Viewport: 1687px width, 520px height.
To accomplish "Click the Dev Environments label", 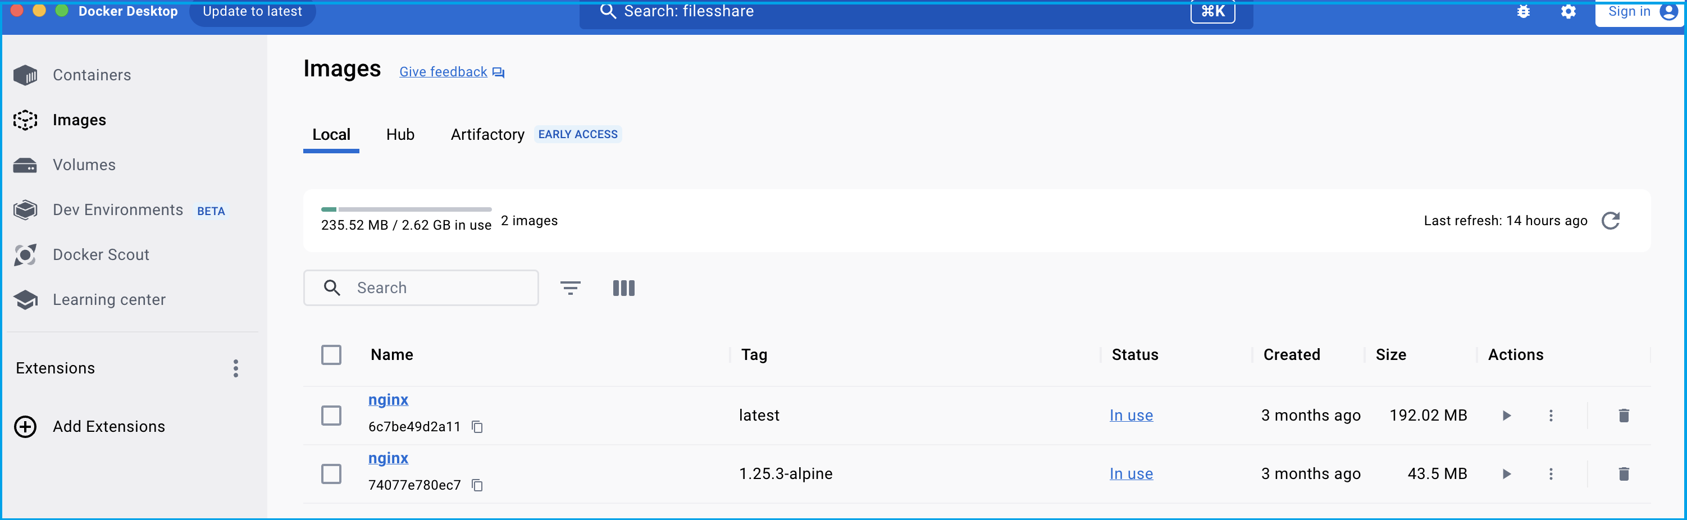I will click(118, 210).
